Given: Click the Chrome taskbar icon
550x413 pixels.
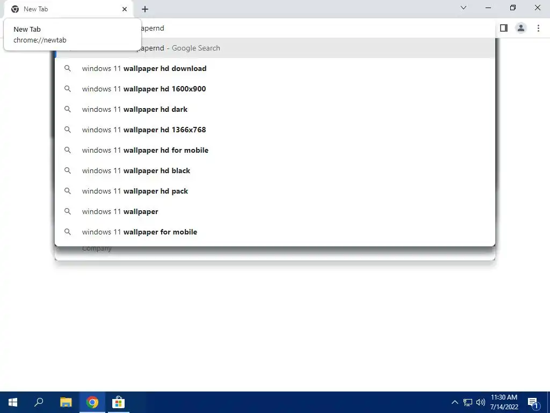Looking at the screenshot, I should (92, 402).
